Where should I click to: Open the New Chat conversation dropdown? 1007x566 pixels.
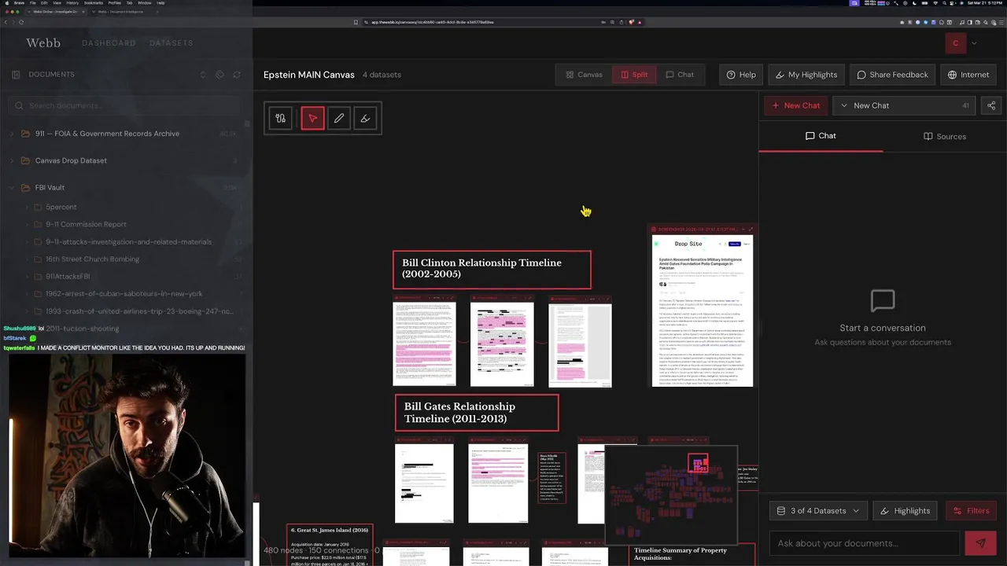tap(904, 105)
